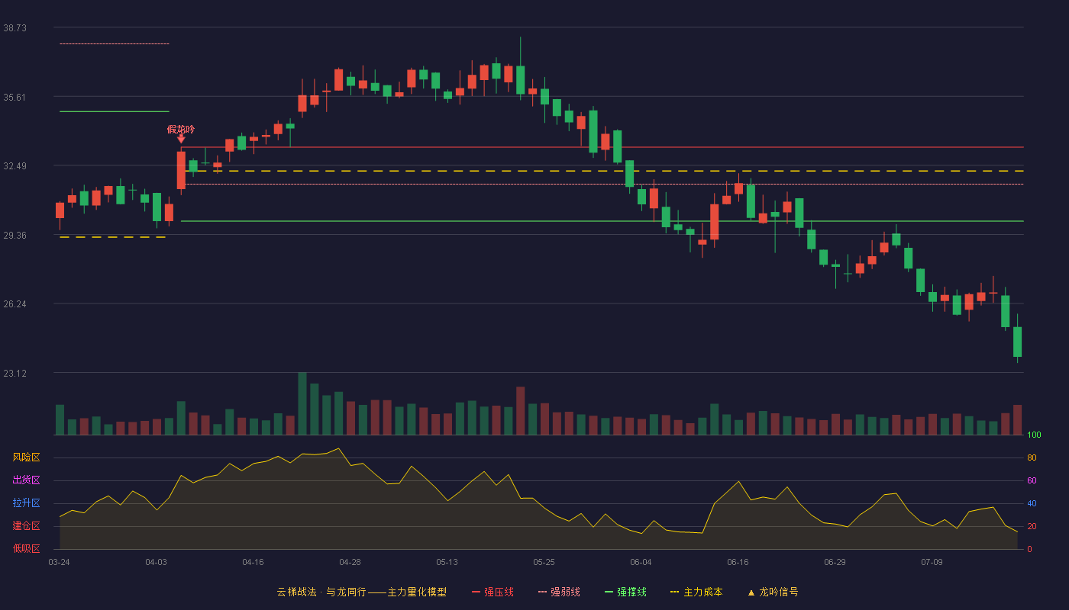Viewport: 1069px width, 610px height.
Task: Select the 低吸区 zone label
Action: [26, 548]
